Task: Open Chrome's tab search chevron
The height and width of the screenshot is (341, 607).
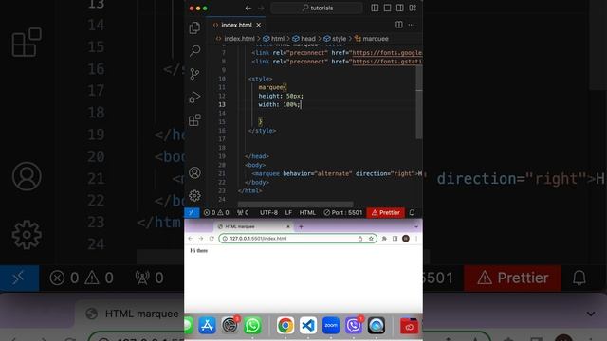Action: (416, 226)
